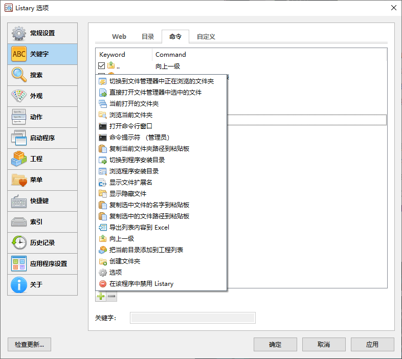The width and height of the screenshot is (402, 359).
Task: Choose 显示隐藏文件 menu item
Action: 161,194
